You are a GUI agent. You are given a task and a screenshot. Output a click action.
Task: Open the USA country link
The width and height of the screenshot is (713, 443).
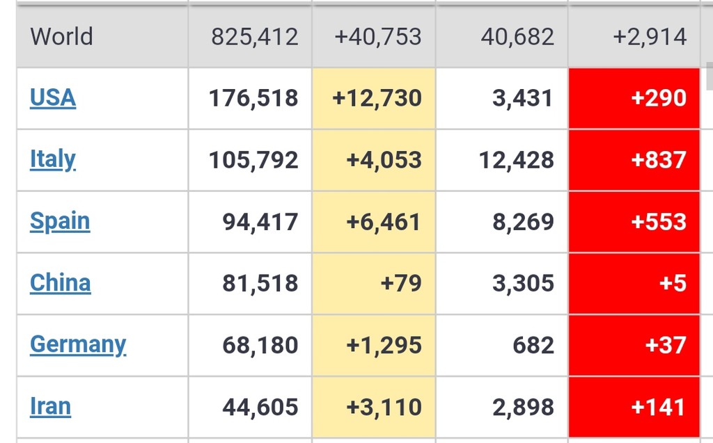[53, 98]
